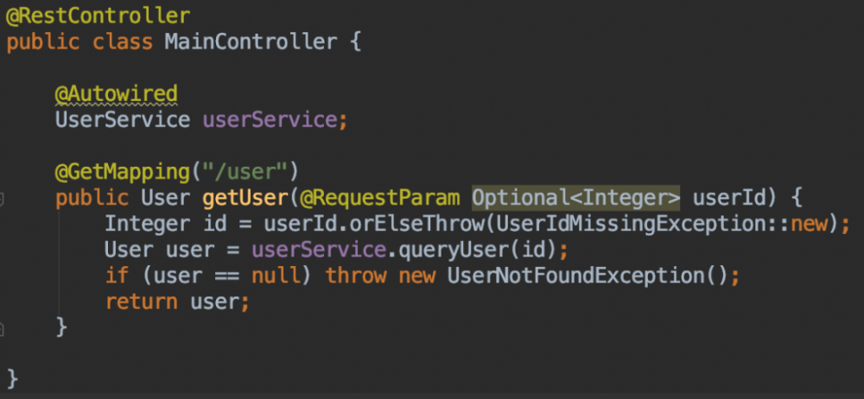Select the UserService type declaration
This screenshot has height=399, width=864.
[123, 119]
